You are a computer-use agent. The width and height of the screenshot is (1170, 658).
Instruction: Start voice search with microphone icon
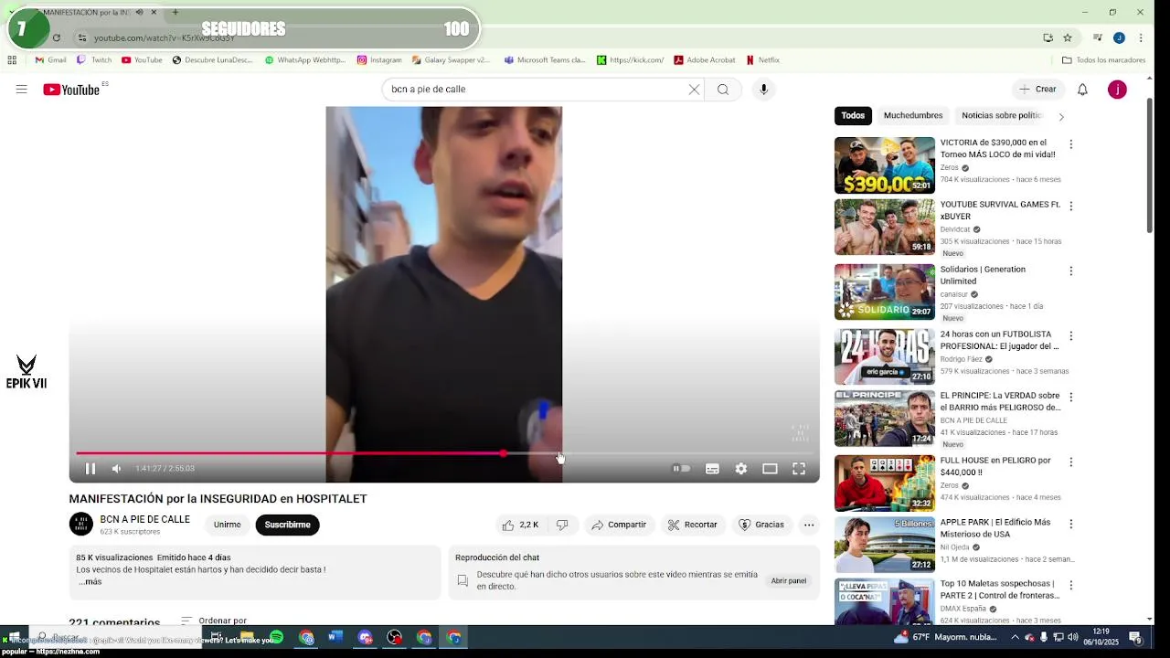click(x=764, y=90)
